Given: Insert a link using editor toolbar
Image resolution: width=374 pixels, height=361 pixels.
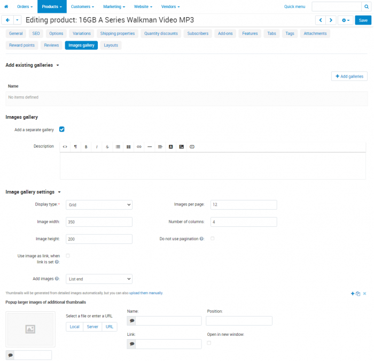Looking at the screenshot, I should pyautogui.click(x=139, y=147).
